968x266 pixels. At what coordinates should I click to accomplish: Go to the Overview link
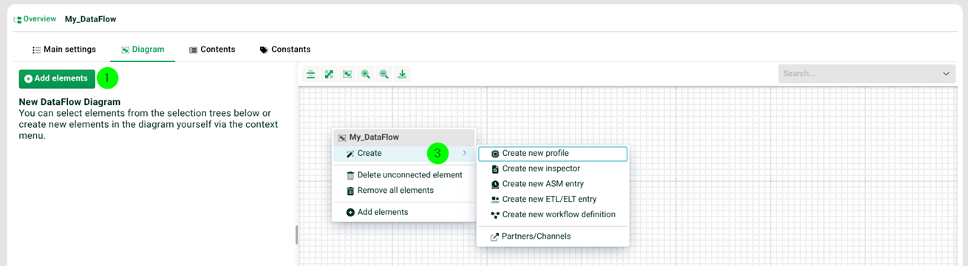coord(40,19)
